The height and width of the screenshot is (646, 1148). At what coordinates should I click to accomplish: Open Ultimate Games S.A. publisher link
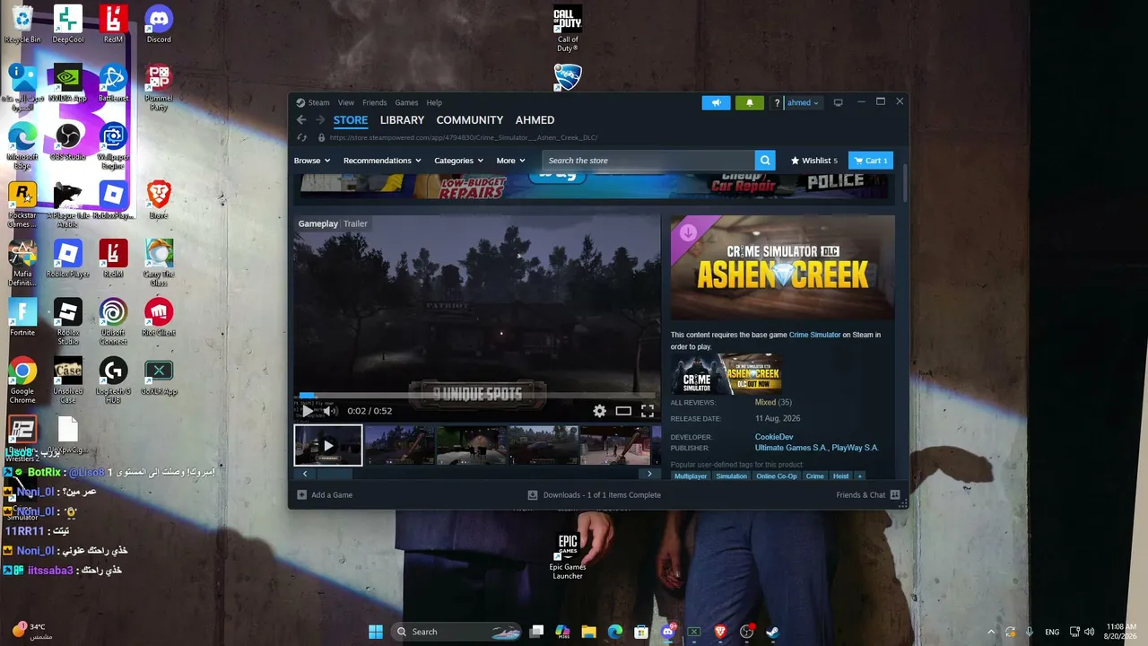pos(791,448)
